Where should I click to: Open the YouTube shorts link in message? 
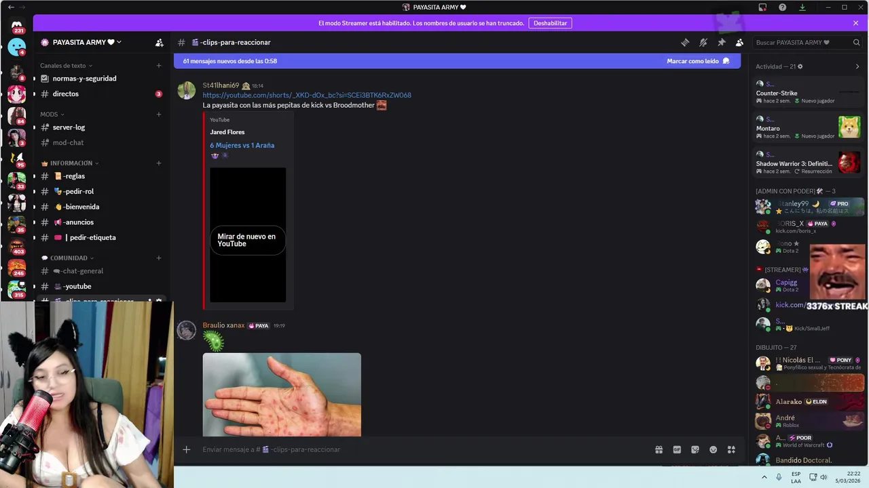point(307,95)
